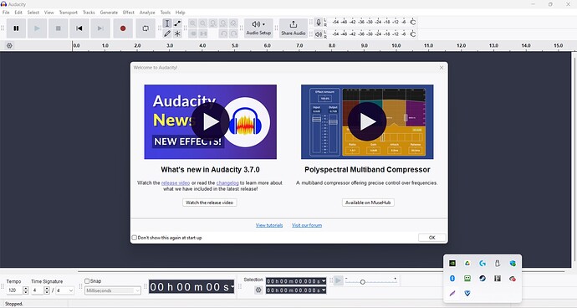Click the Time Signature numerator spinner arrows
The image size is (577, 308).
[x=47, y=290]
